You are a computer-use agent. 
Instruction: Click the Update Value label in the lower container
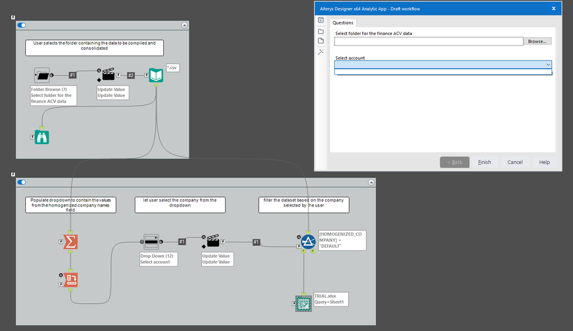pos(217,259)
